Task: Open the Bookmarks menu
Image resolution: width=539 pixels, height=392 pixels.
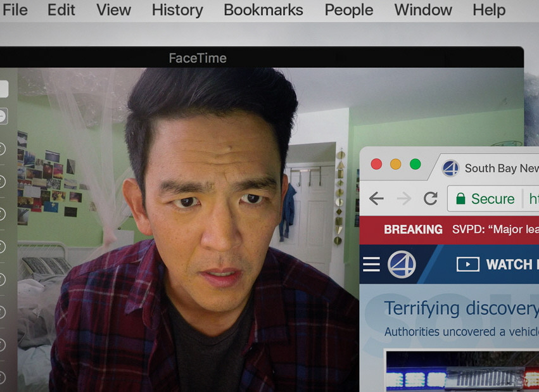Action: click(x=263, y=9)
